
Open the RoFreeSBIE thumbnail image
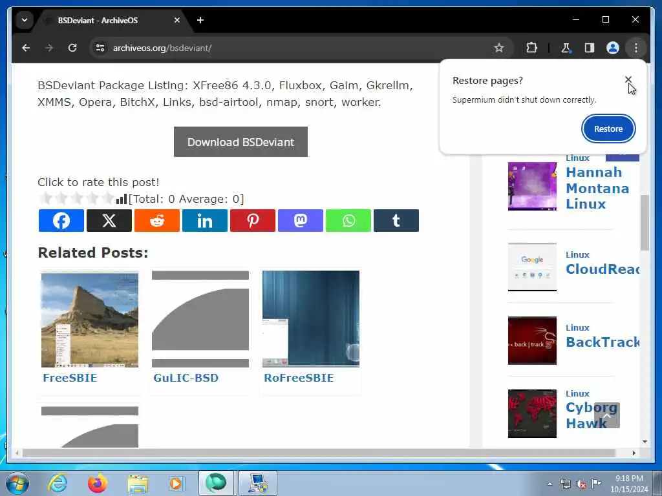click(311, 319)
